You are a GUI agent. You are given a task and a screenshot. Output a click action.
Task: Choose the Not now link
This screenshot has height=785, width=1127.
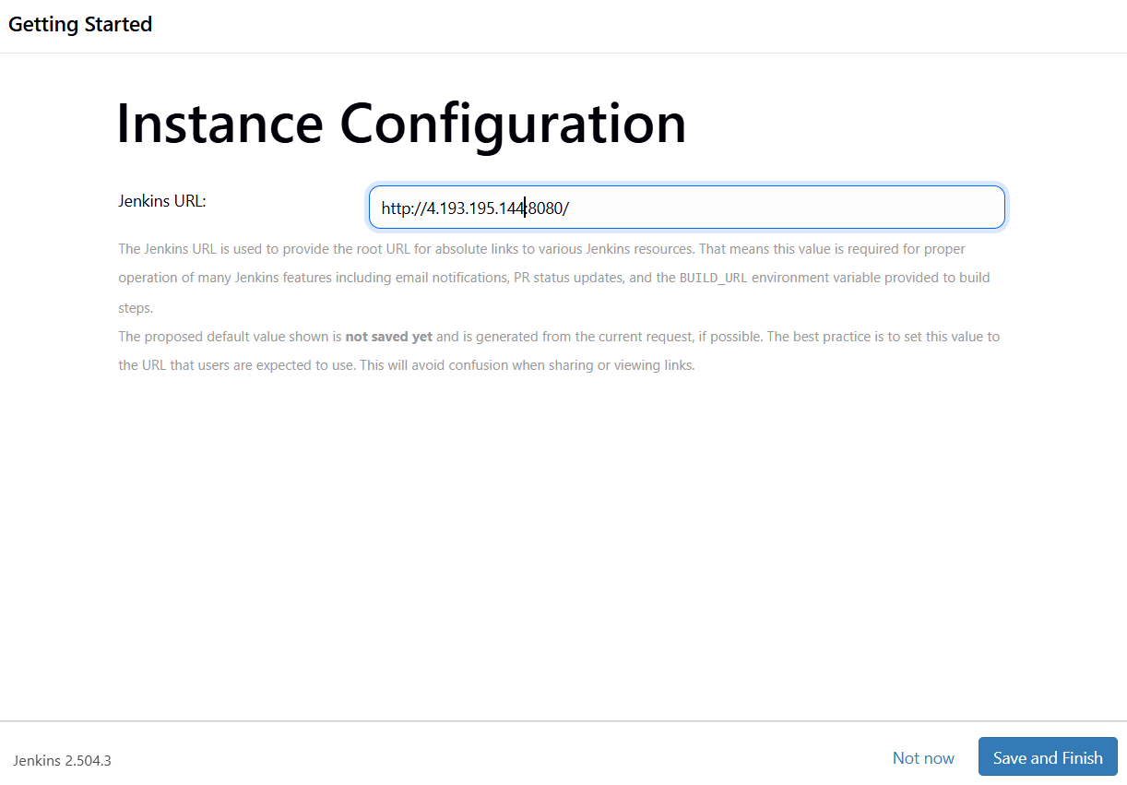coord(922,757)
